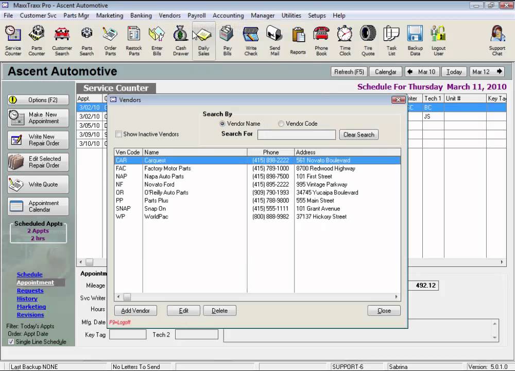515x371 pixels.
Task: Open the Requests link
Action: click(30, 291)
